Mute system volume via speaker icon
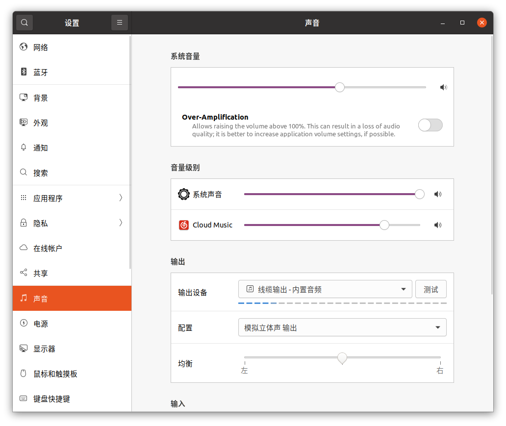 [x=444, y=87]
